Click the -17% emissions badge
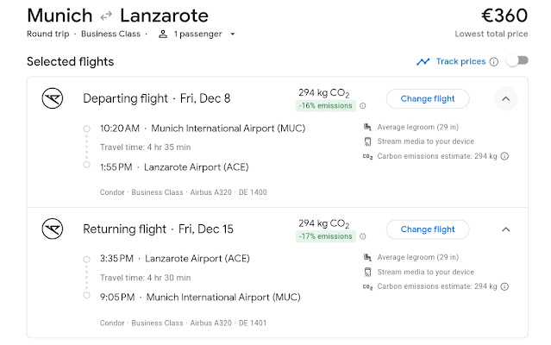The image size is (551, 345). click(x=327, y=237)
